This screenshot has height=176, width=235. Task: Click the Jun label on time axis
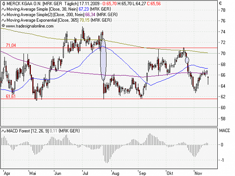click(58, 173)
